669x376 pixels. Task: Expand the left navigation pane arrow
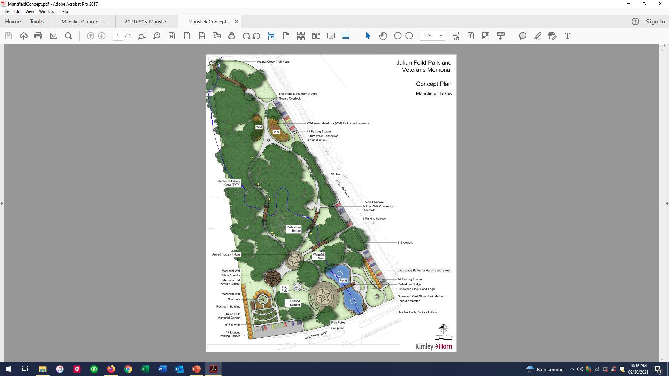(x=2, y=203)
